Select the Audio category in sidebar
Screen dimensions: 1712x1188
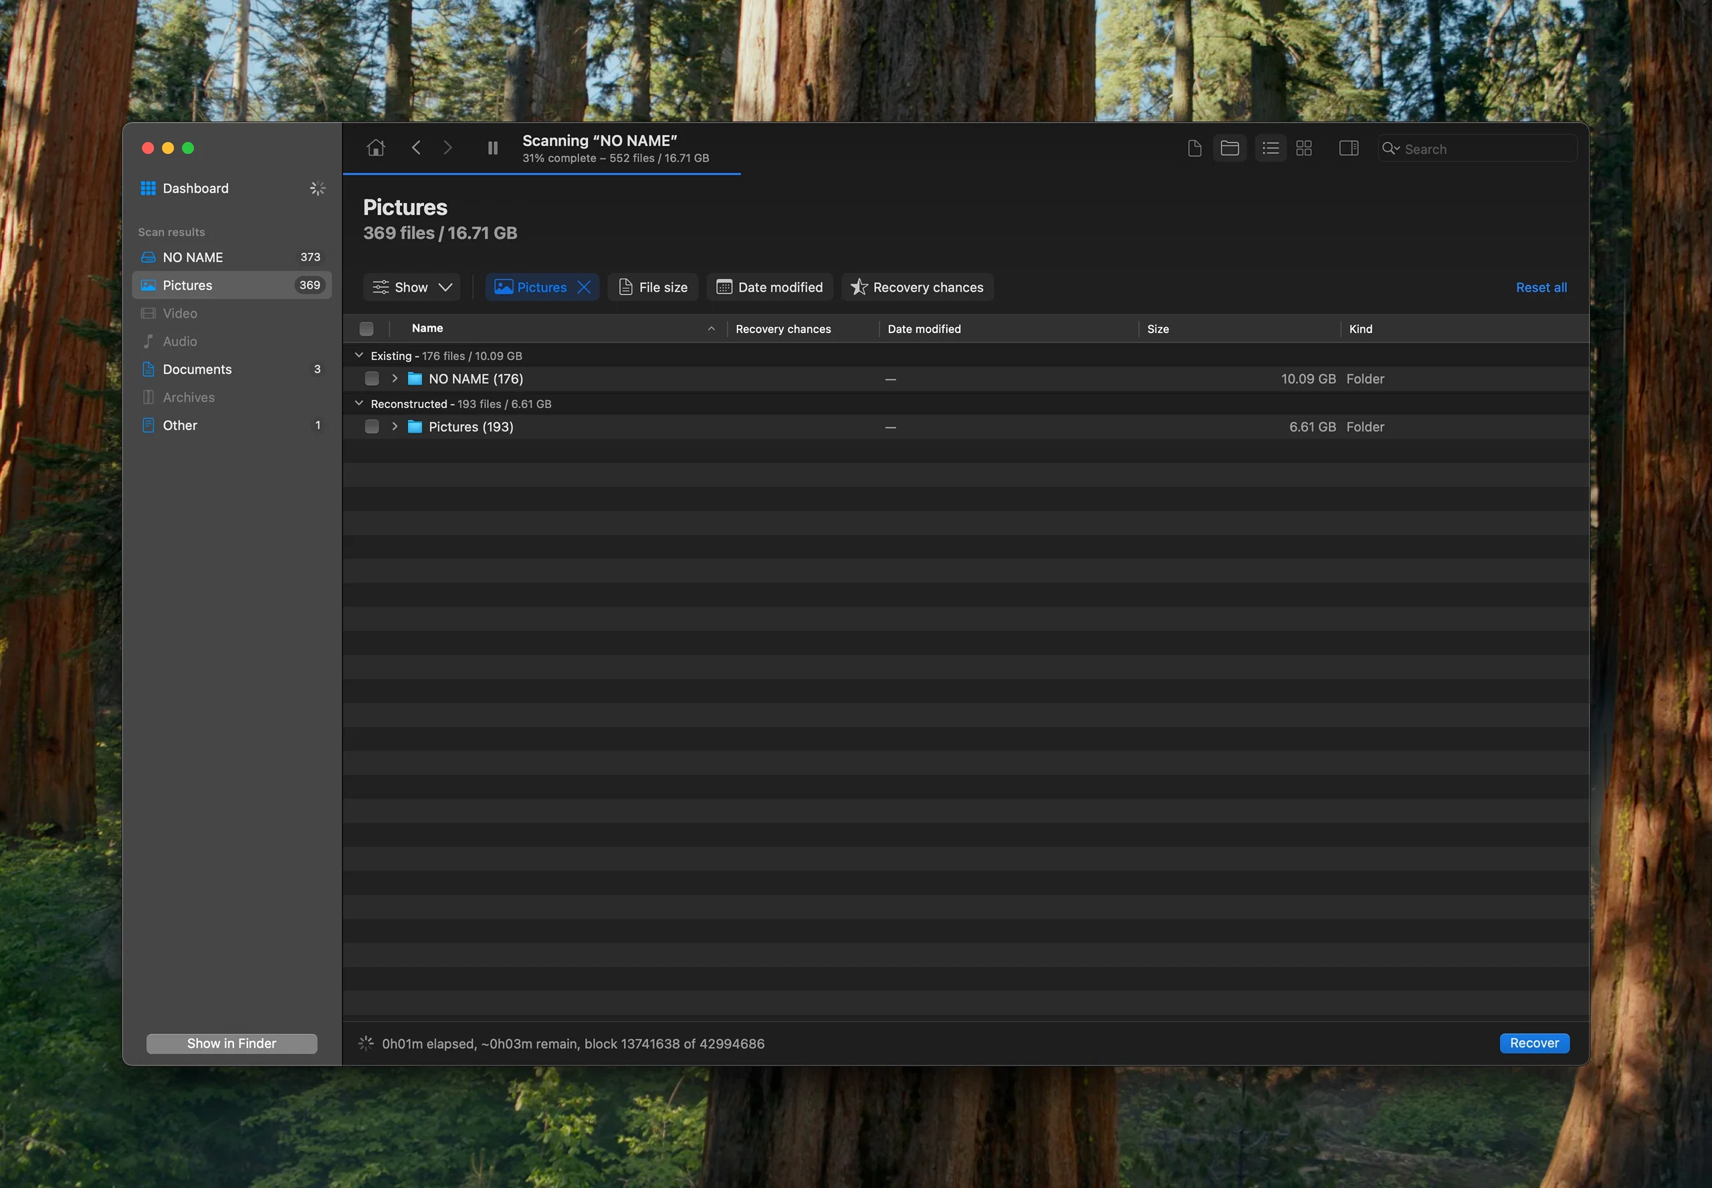[179, 341]
